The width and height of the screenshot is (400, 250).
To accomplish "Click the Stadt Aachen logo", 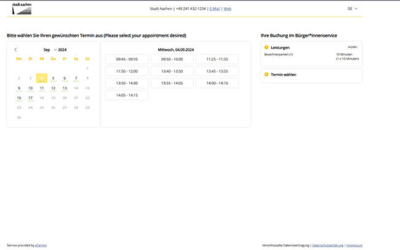I will tap(22, 9).
